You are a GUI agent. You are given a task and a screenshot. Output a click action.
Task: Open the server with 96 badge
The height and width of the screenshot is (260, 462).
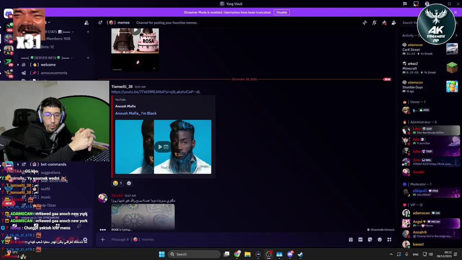(9, 73)
